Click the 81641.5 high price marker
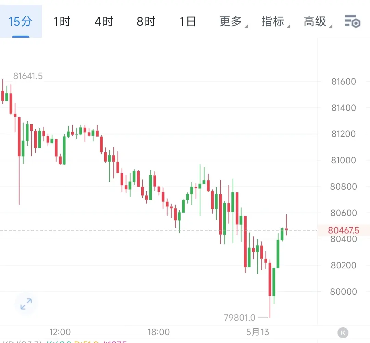Viewport: 370px width, 343px height. pyautogui.click(x=28, y=76)
